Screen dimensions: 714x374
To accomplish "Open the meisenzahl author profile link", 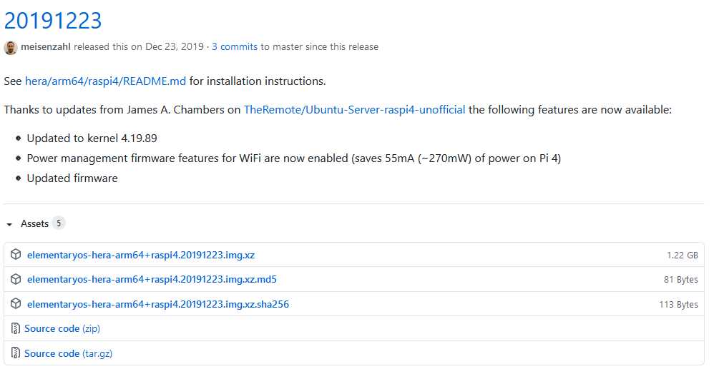I will click(46, 47).
